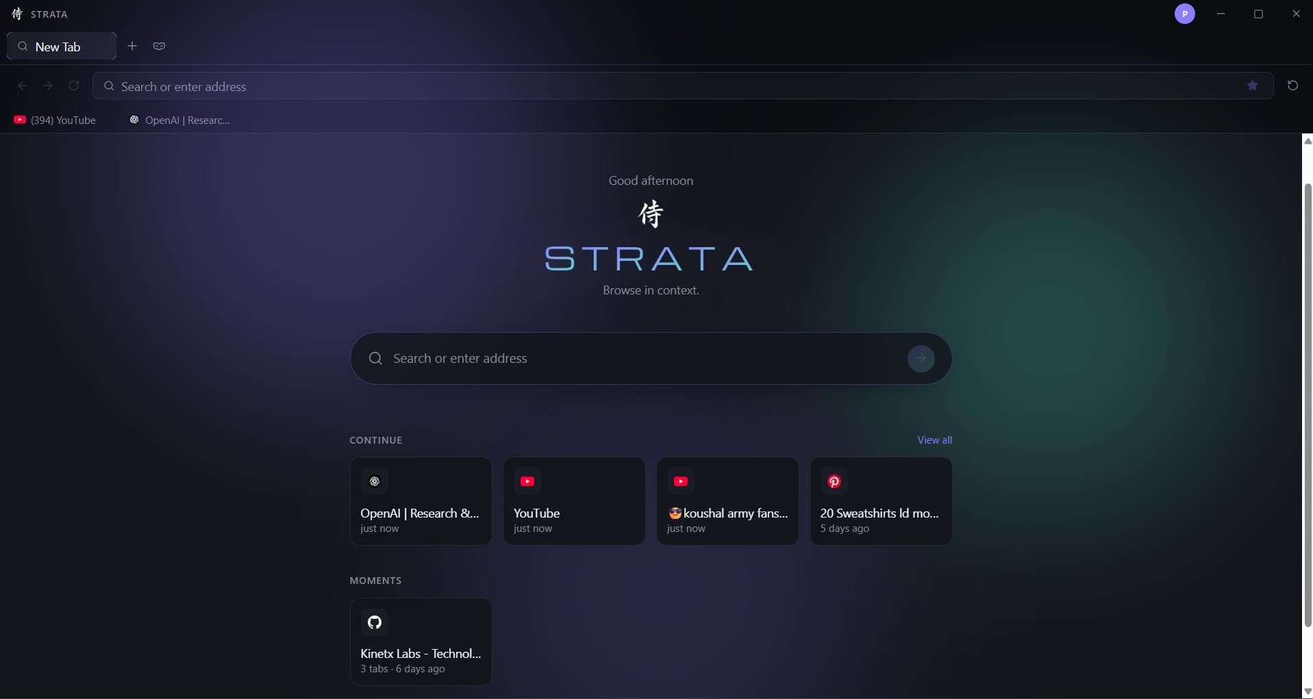Click the magnifier icon in center search box
This screenshot has height=699, width=1313.
(x=375, y=358)
